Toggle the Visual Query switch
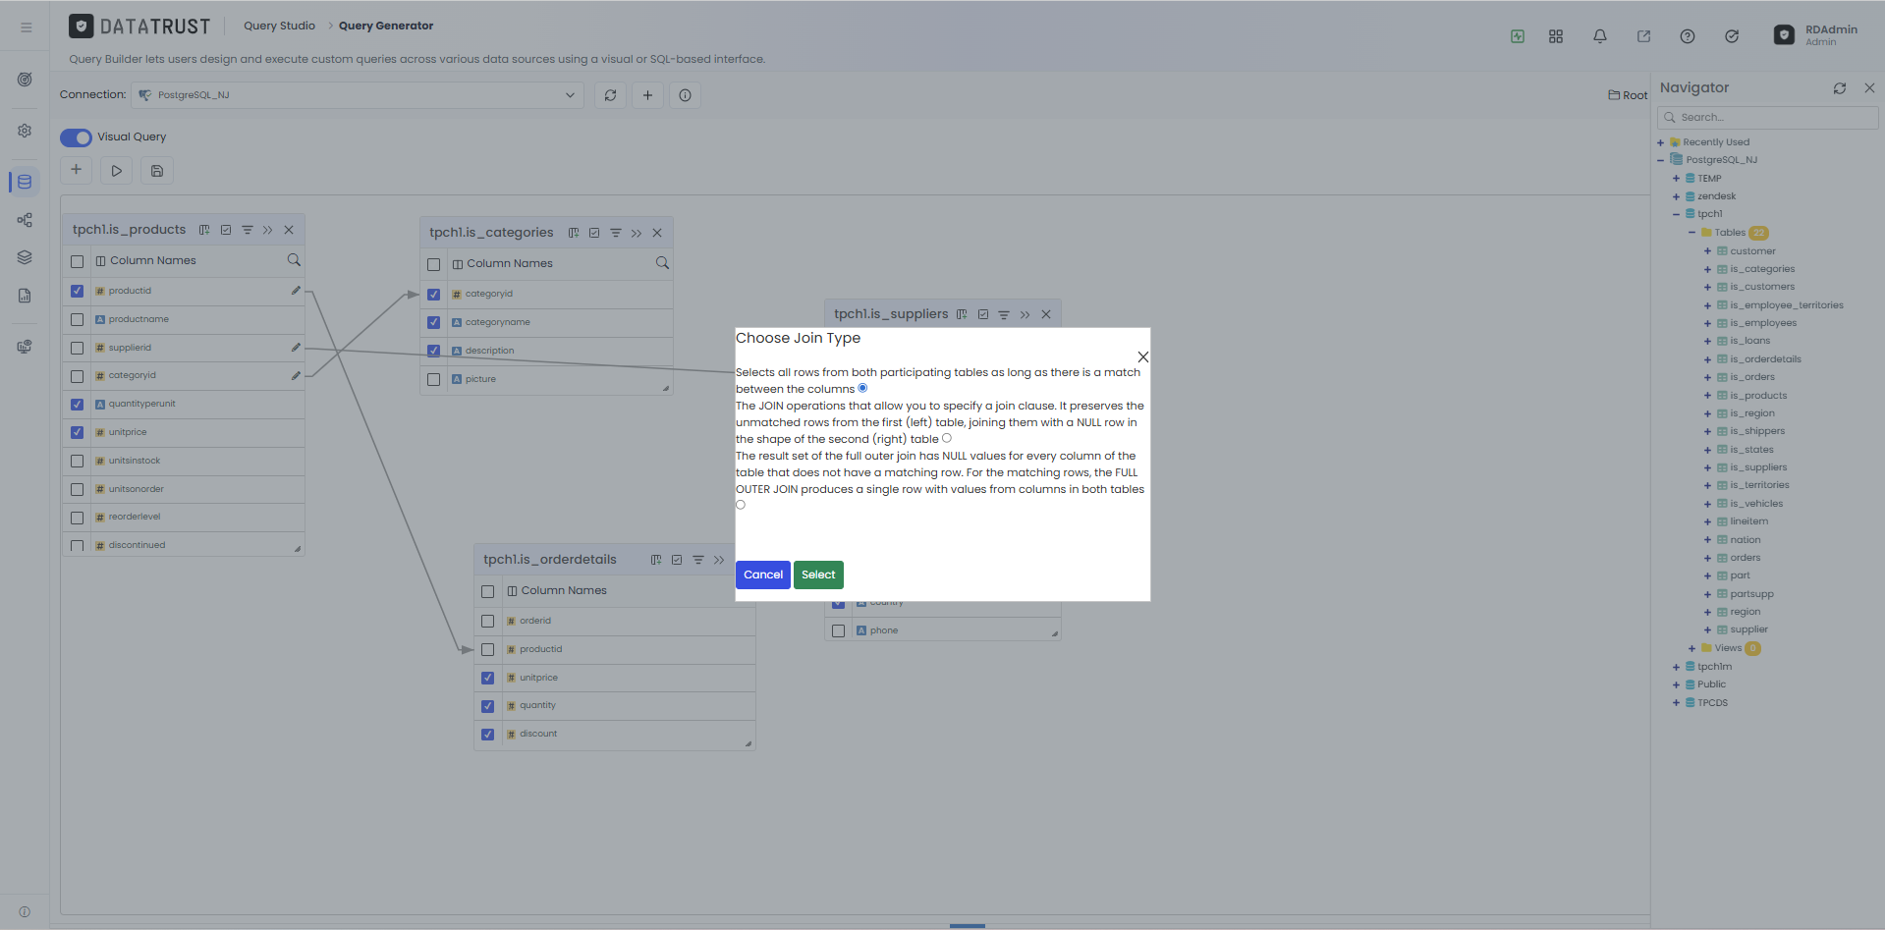This screenshot has height=930, width=1885. 76,137
